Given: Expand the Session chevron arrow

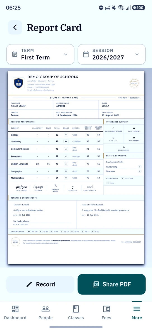Looking at the screenshot, I should [x=137, y=54].
